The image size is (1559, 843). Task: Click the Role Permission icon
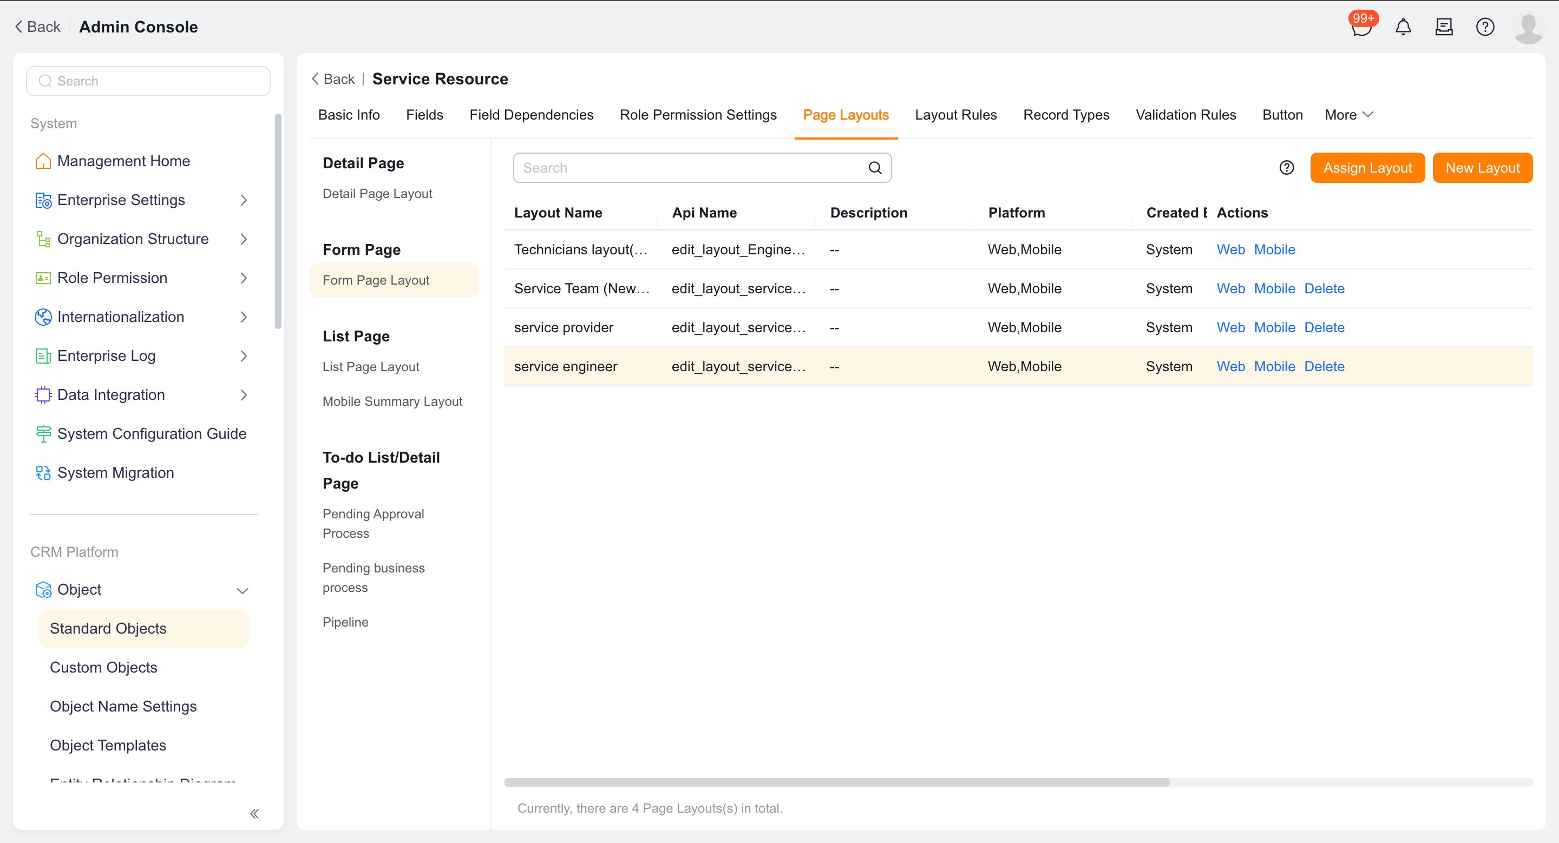(43, 278)
